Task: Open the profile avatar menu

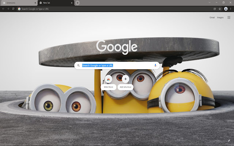Action: point(226,9)
